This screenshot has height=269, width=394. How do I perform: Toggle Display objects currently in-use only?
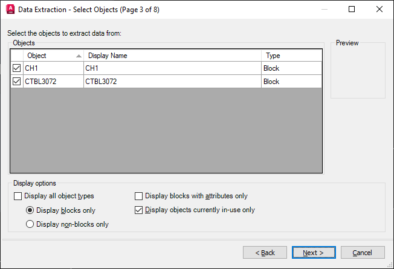coord(139,210)
